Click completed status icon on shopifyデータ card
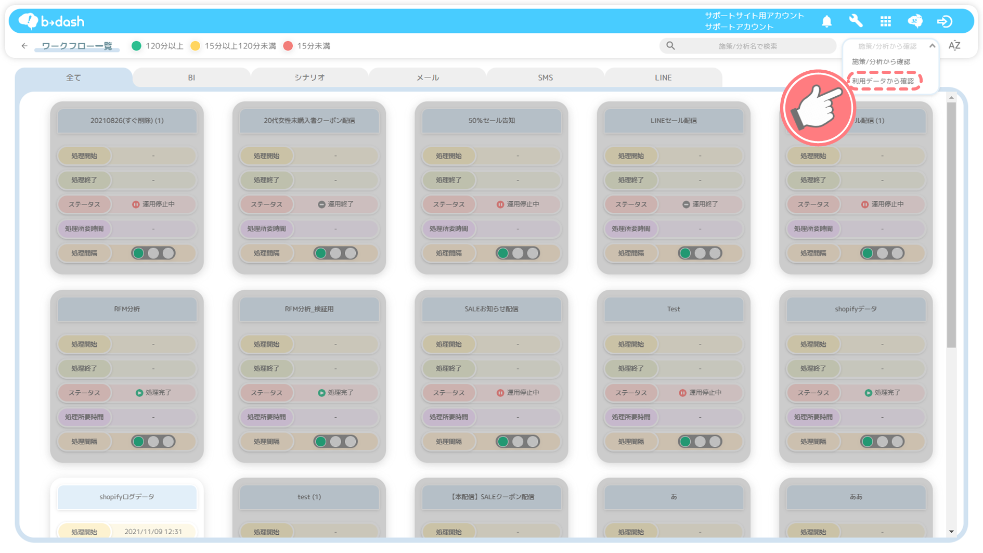This screenshot has height=553, width=983. pyautogui.click(x=868, y=393)
